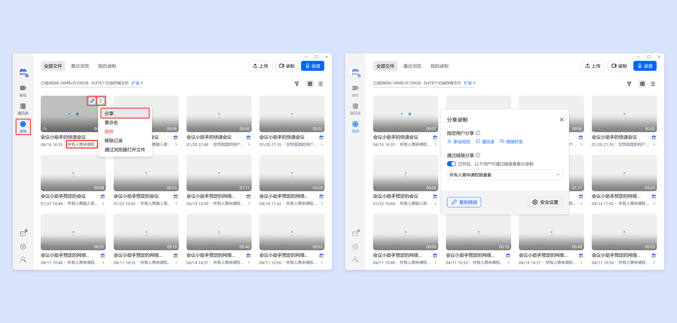Expand the 所有人需申请权限查看 permission dropdown
Viewport: 677px width, 323px height.
click(x=505, y=175)
